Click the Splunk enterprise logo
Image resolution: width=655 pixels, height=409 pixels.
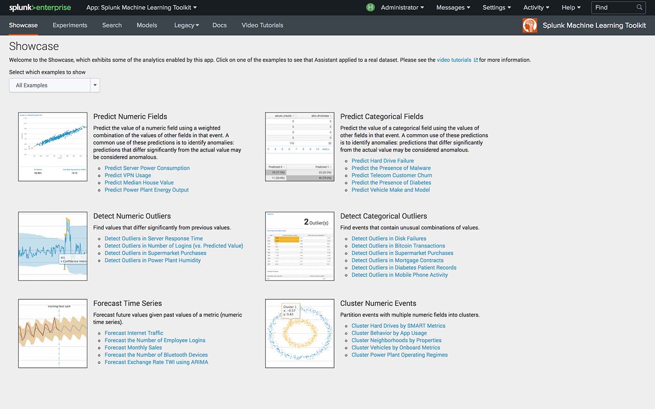[x=40, y=8]
